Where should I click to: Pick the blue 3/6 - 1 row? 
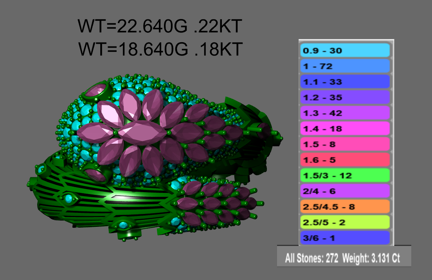click(x=345, y=238)
